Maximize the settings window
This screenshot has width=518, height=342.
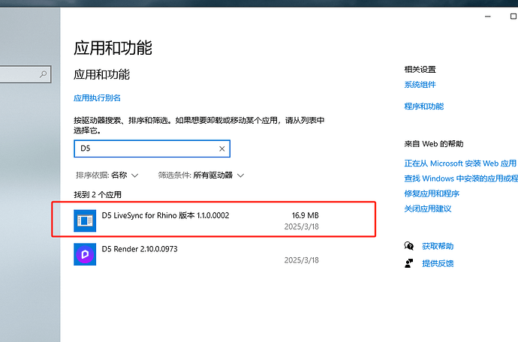(x=513, y=16)
